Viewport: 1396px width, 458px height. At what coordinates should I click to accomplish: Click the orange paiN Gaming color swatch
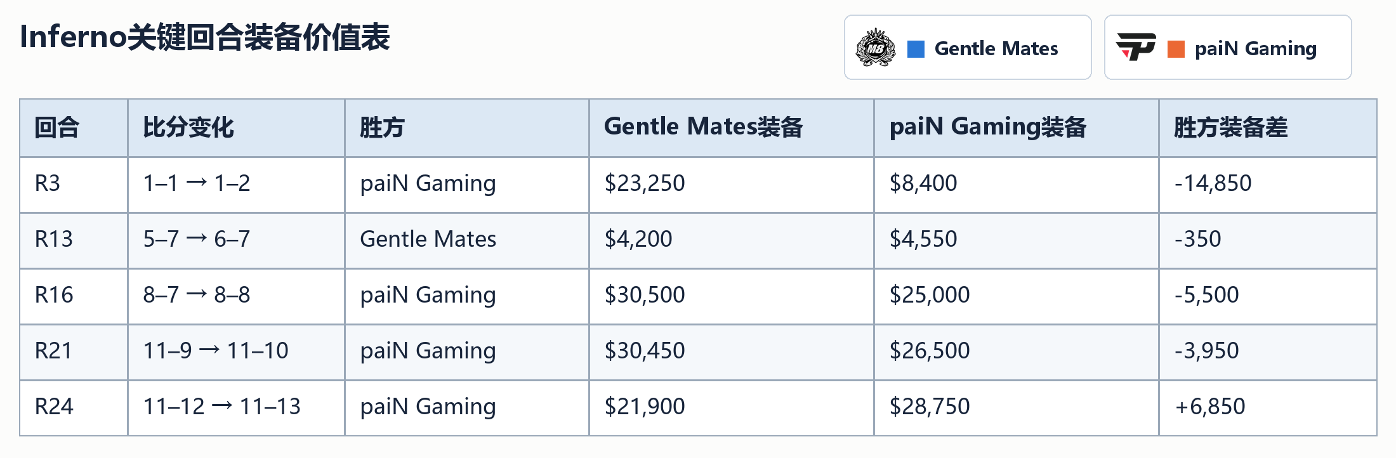pos(1176,49)
